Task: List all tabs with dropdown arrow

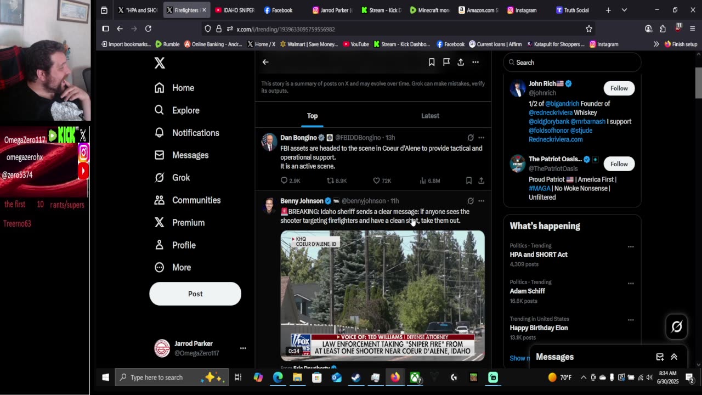Action: pyautogui.click(x=624, y=10)
